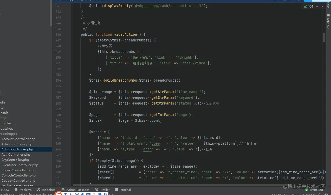Click the 't_platform' string on line 265
Screen dimensions: 331x195
[133, 143]
